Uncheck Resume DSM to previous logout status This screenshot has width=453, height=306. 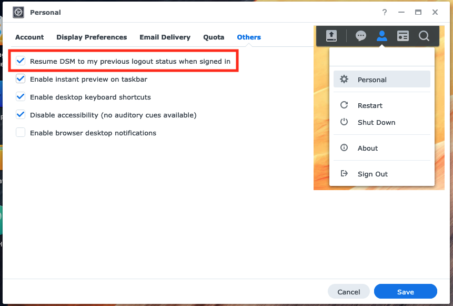(x=21, y=61)
